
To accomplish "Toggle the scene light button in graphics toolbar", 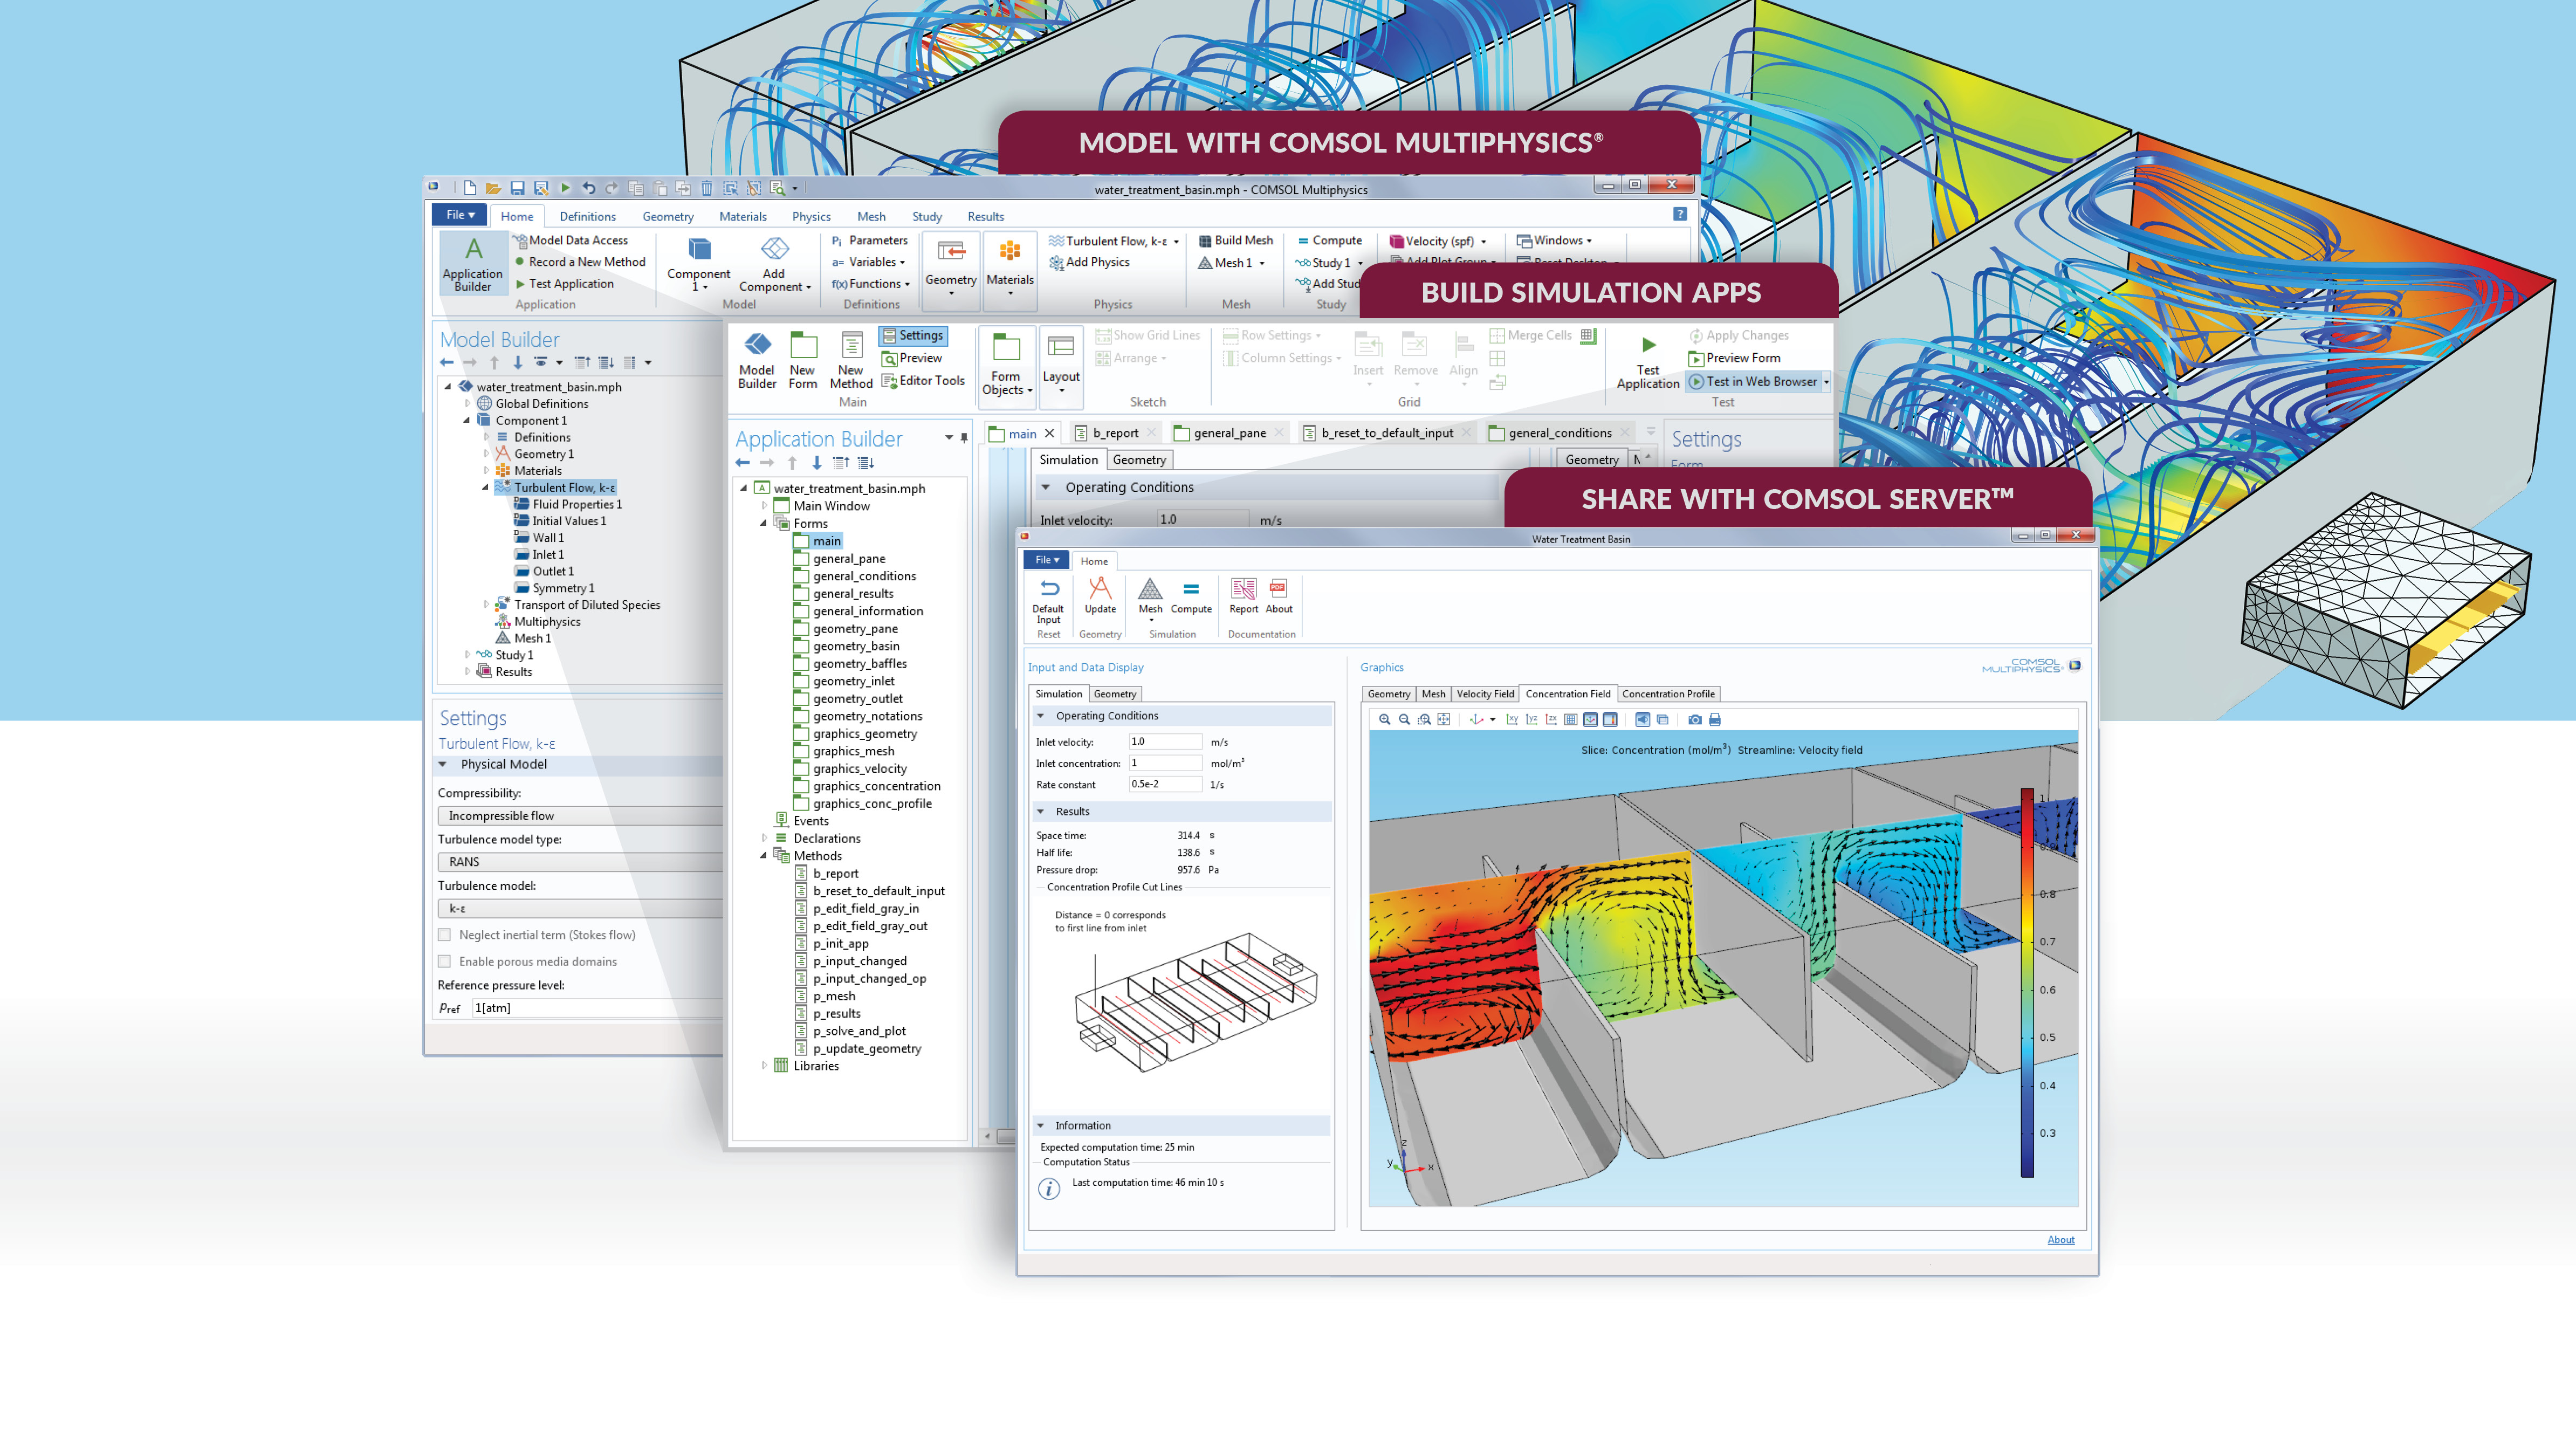I will (x=1642, y=720).
